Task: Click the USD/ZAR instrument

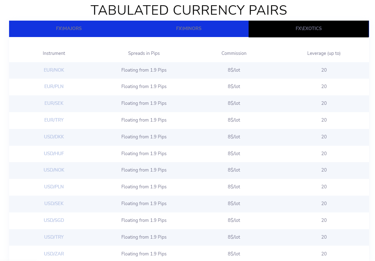Action: pos(54,254)
